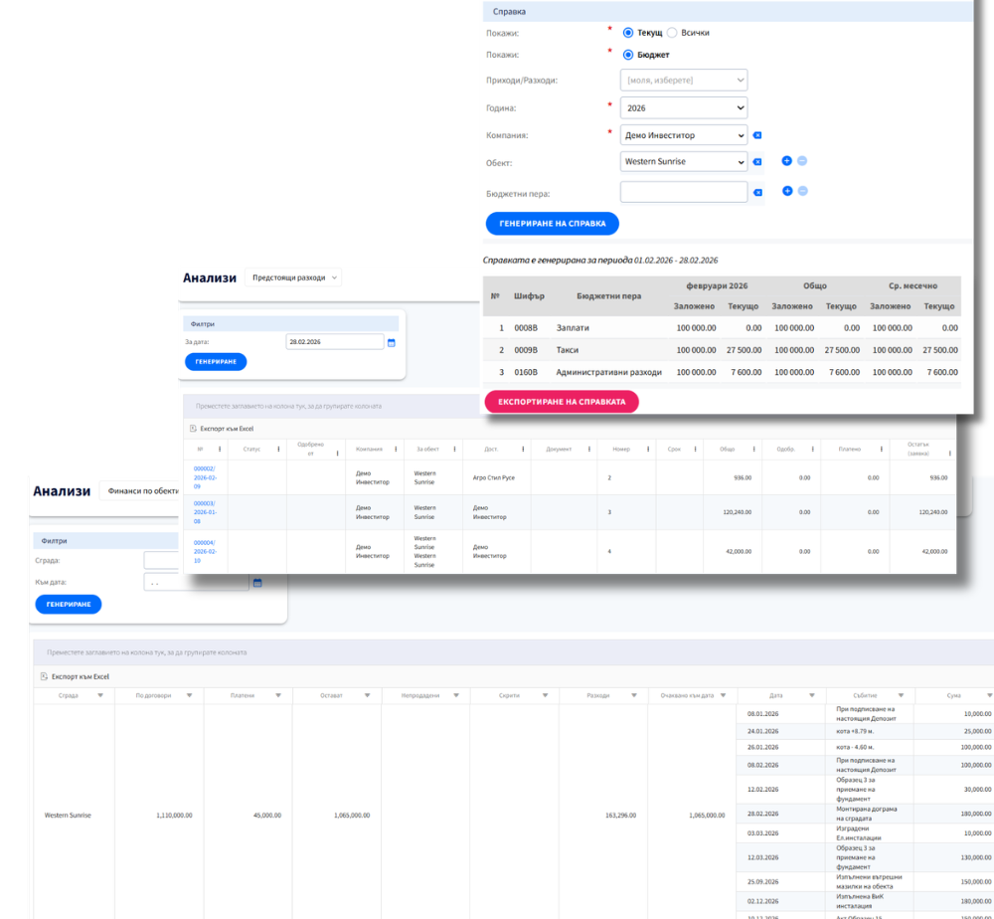Expand the Обект dropdown showing Western Sunrise

click(684, 161)
